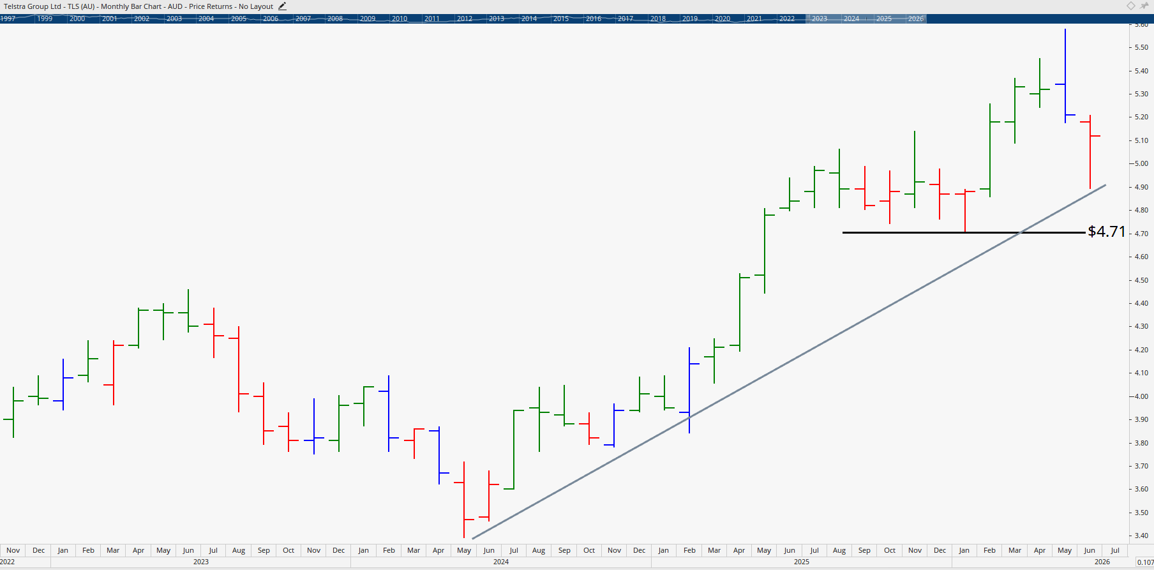Click the highlighted 2024 range in timeline strip

click(x=851, y=19)
